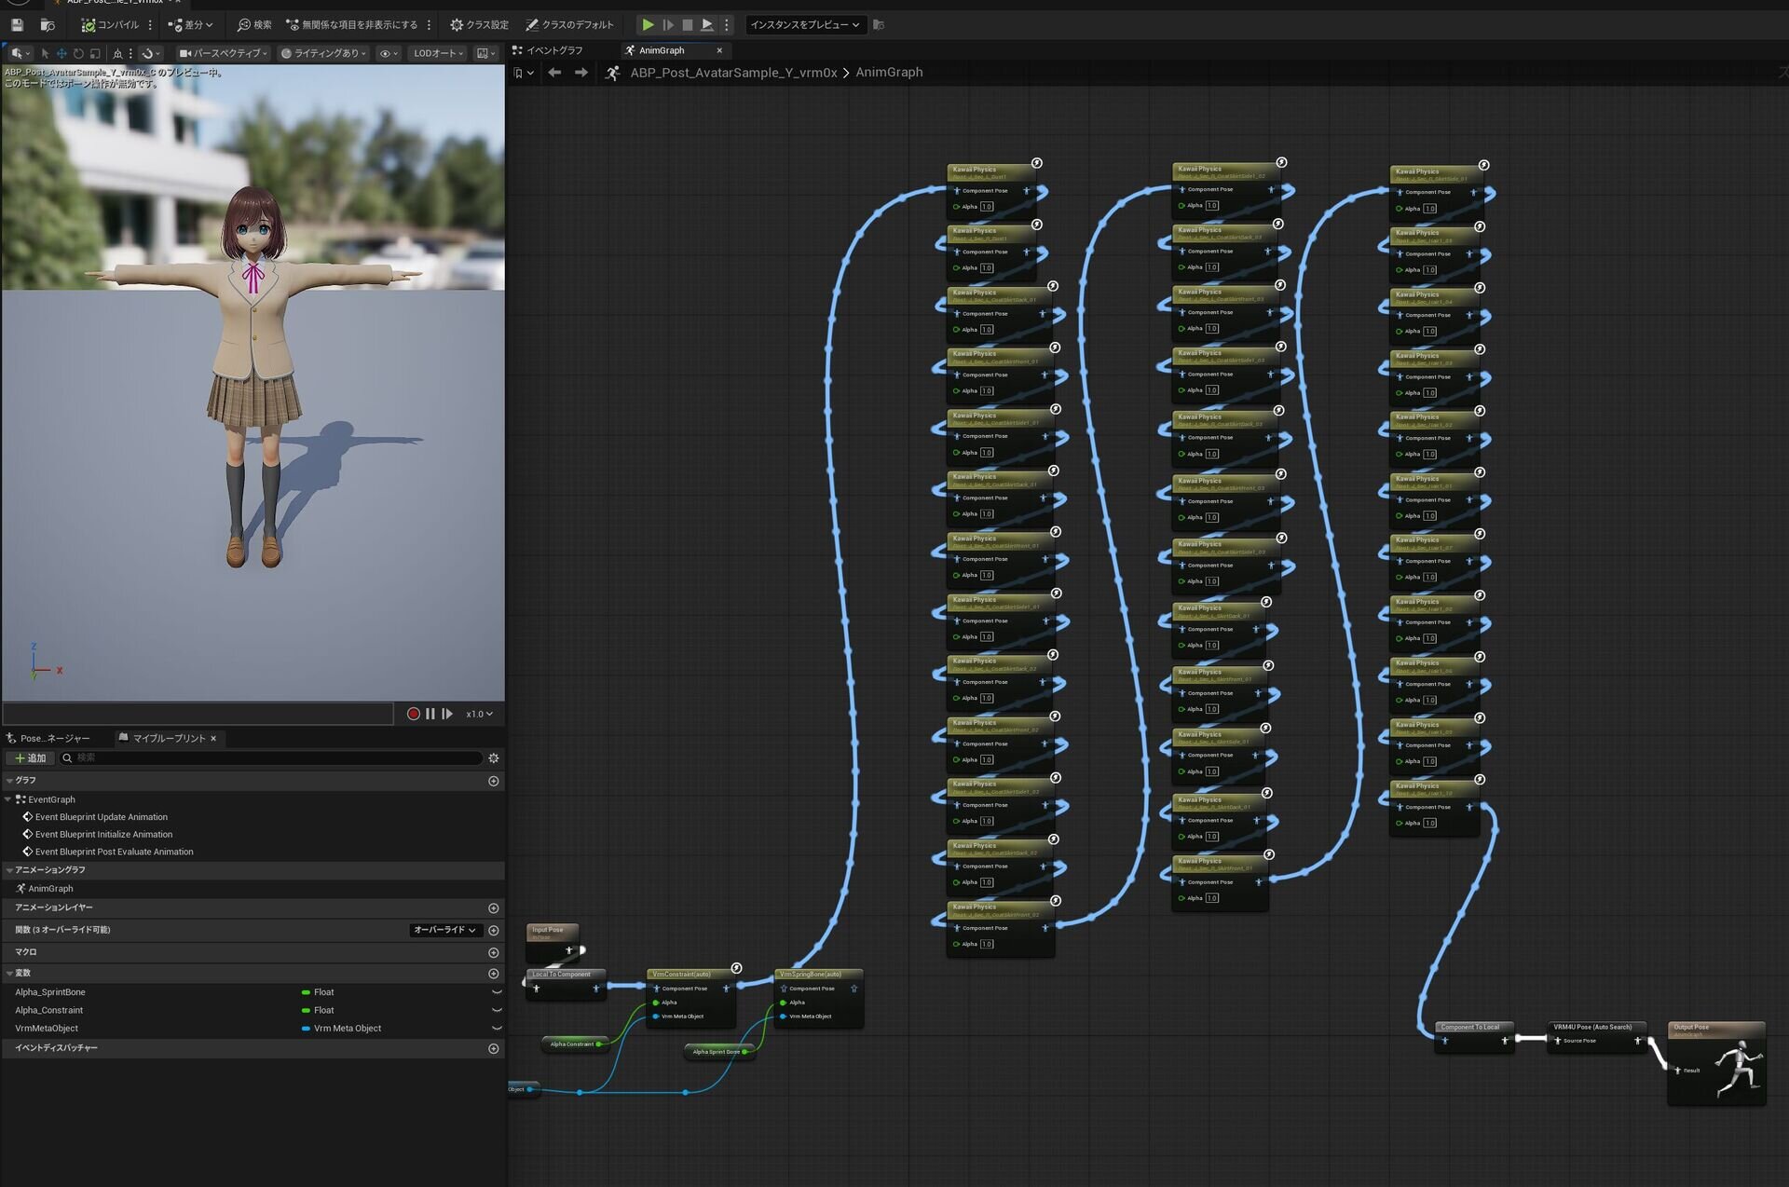Open the functions Override dropdown
The image size is (1789, 1187).
(444, 930)
